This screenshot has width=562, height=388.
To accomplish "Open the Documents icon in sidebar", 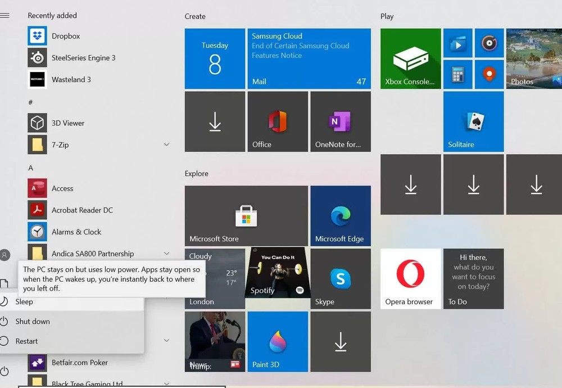I will [4, 283].
